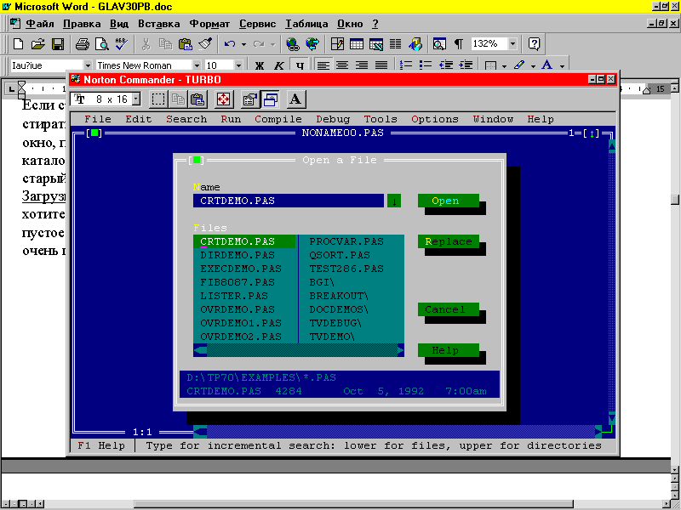Switch DOS window to full screen
The height and width of the screenshot is (510, 681).
point(223,99)
